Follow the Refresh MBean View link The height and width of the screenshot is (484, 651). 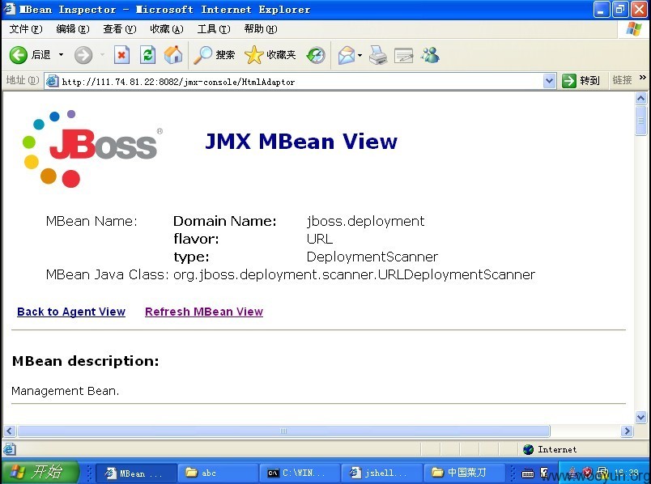(x=204, y=312)
